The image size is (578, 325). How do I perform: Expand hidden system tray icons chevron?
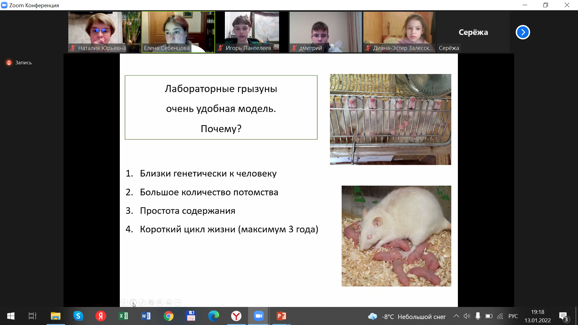click(456, 316)
